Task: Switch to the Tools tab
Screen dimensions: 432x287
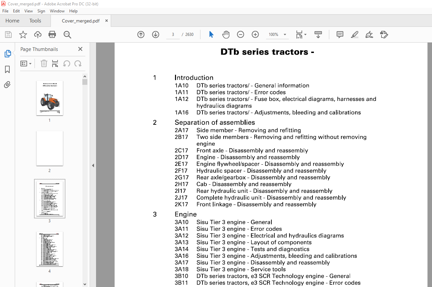Action: (x=35, y=21)
